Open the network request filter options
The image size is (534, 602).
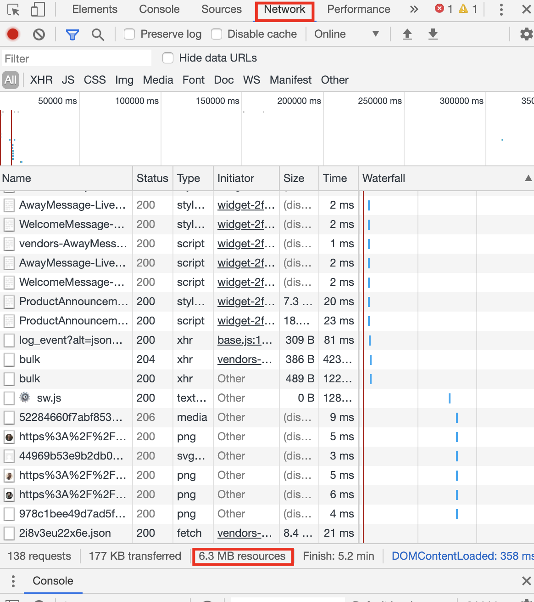(x=72, y=34)
